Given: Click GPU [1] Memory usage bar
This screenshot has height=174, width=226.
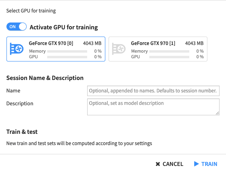Looking at the screenshot, I should 169,51.
